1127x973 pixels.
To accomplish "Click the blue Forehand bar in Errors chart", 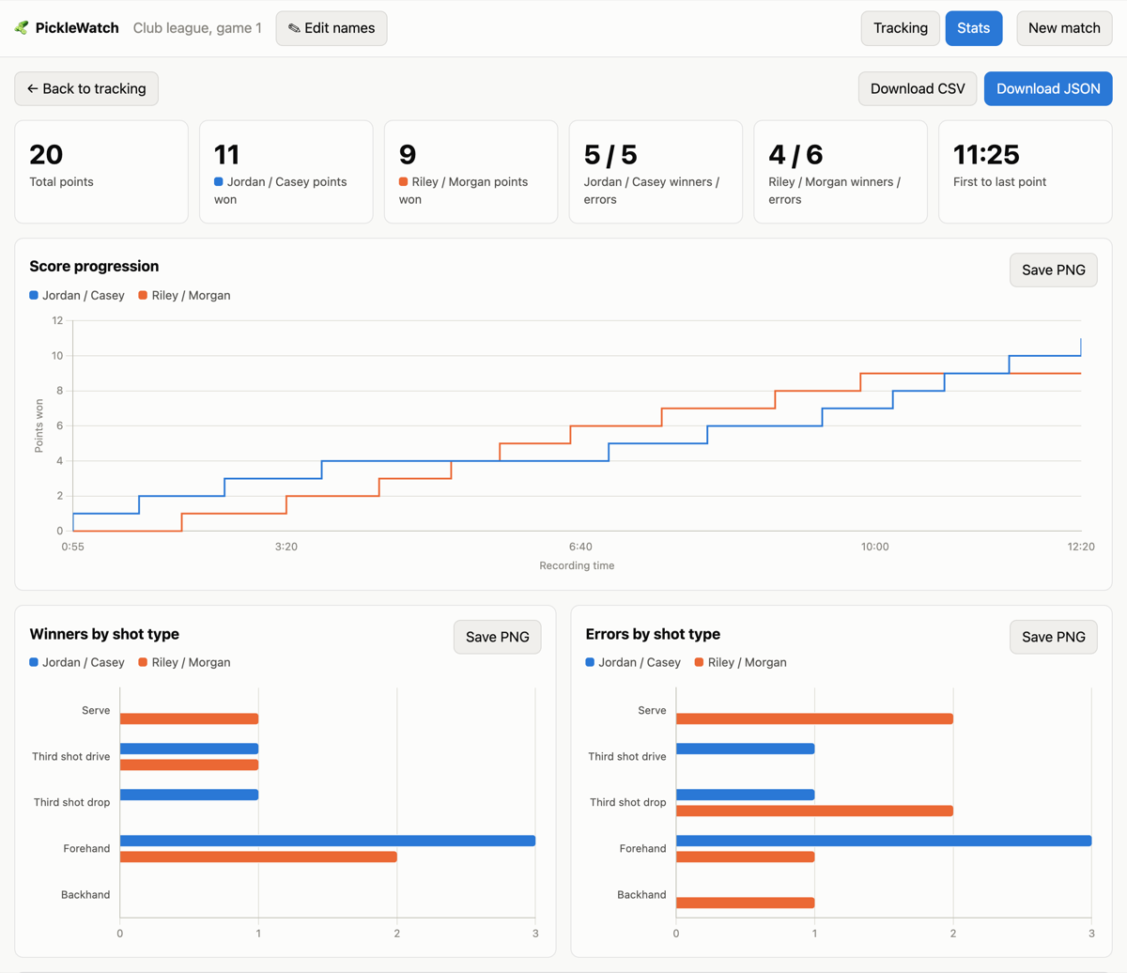I will pyautogui.click(x=884, y=841).
